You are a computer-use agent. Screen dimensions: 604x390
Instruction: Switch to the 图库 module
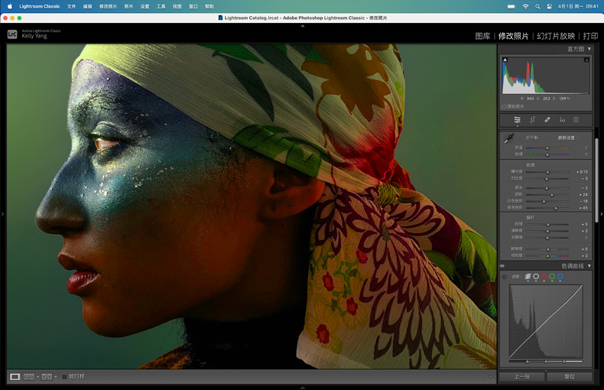click(x=482, y=36)
